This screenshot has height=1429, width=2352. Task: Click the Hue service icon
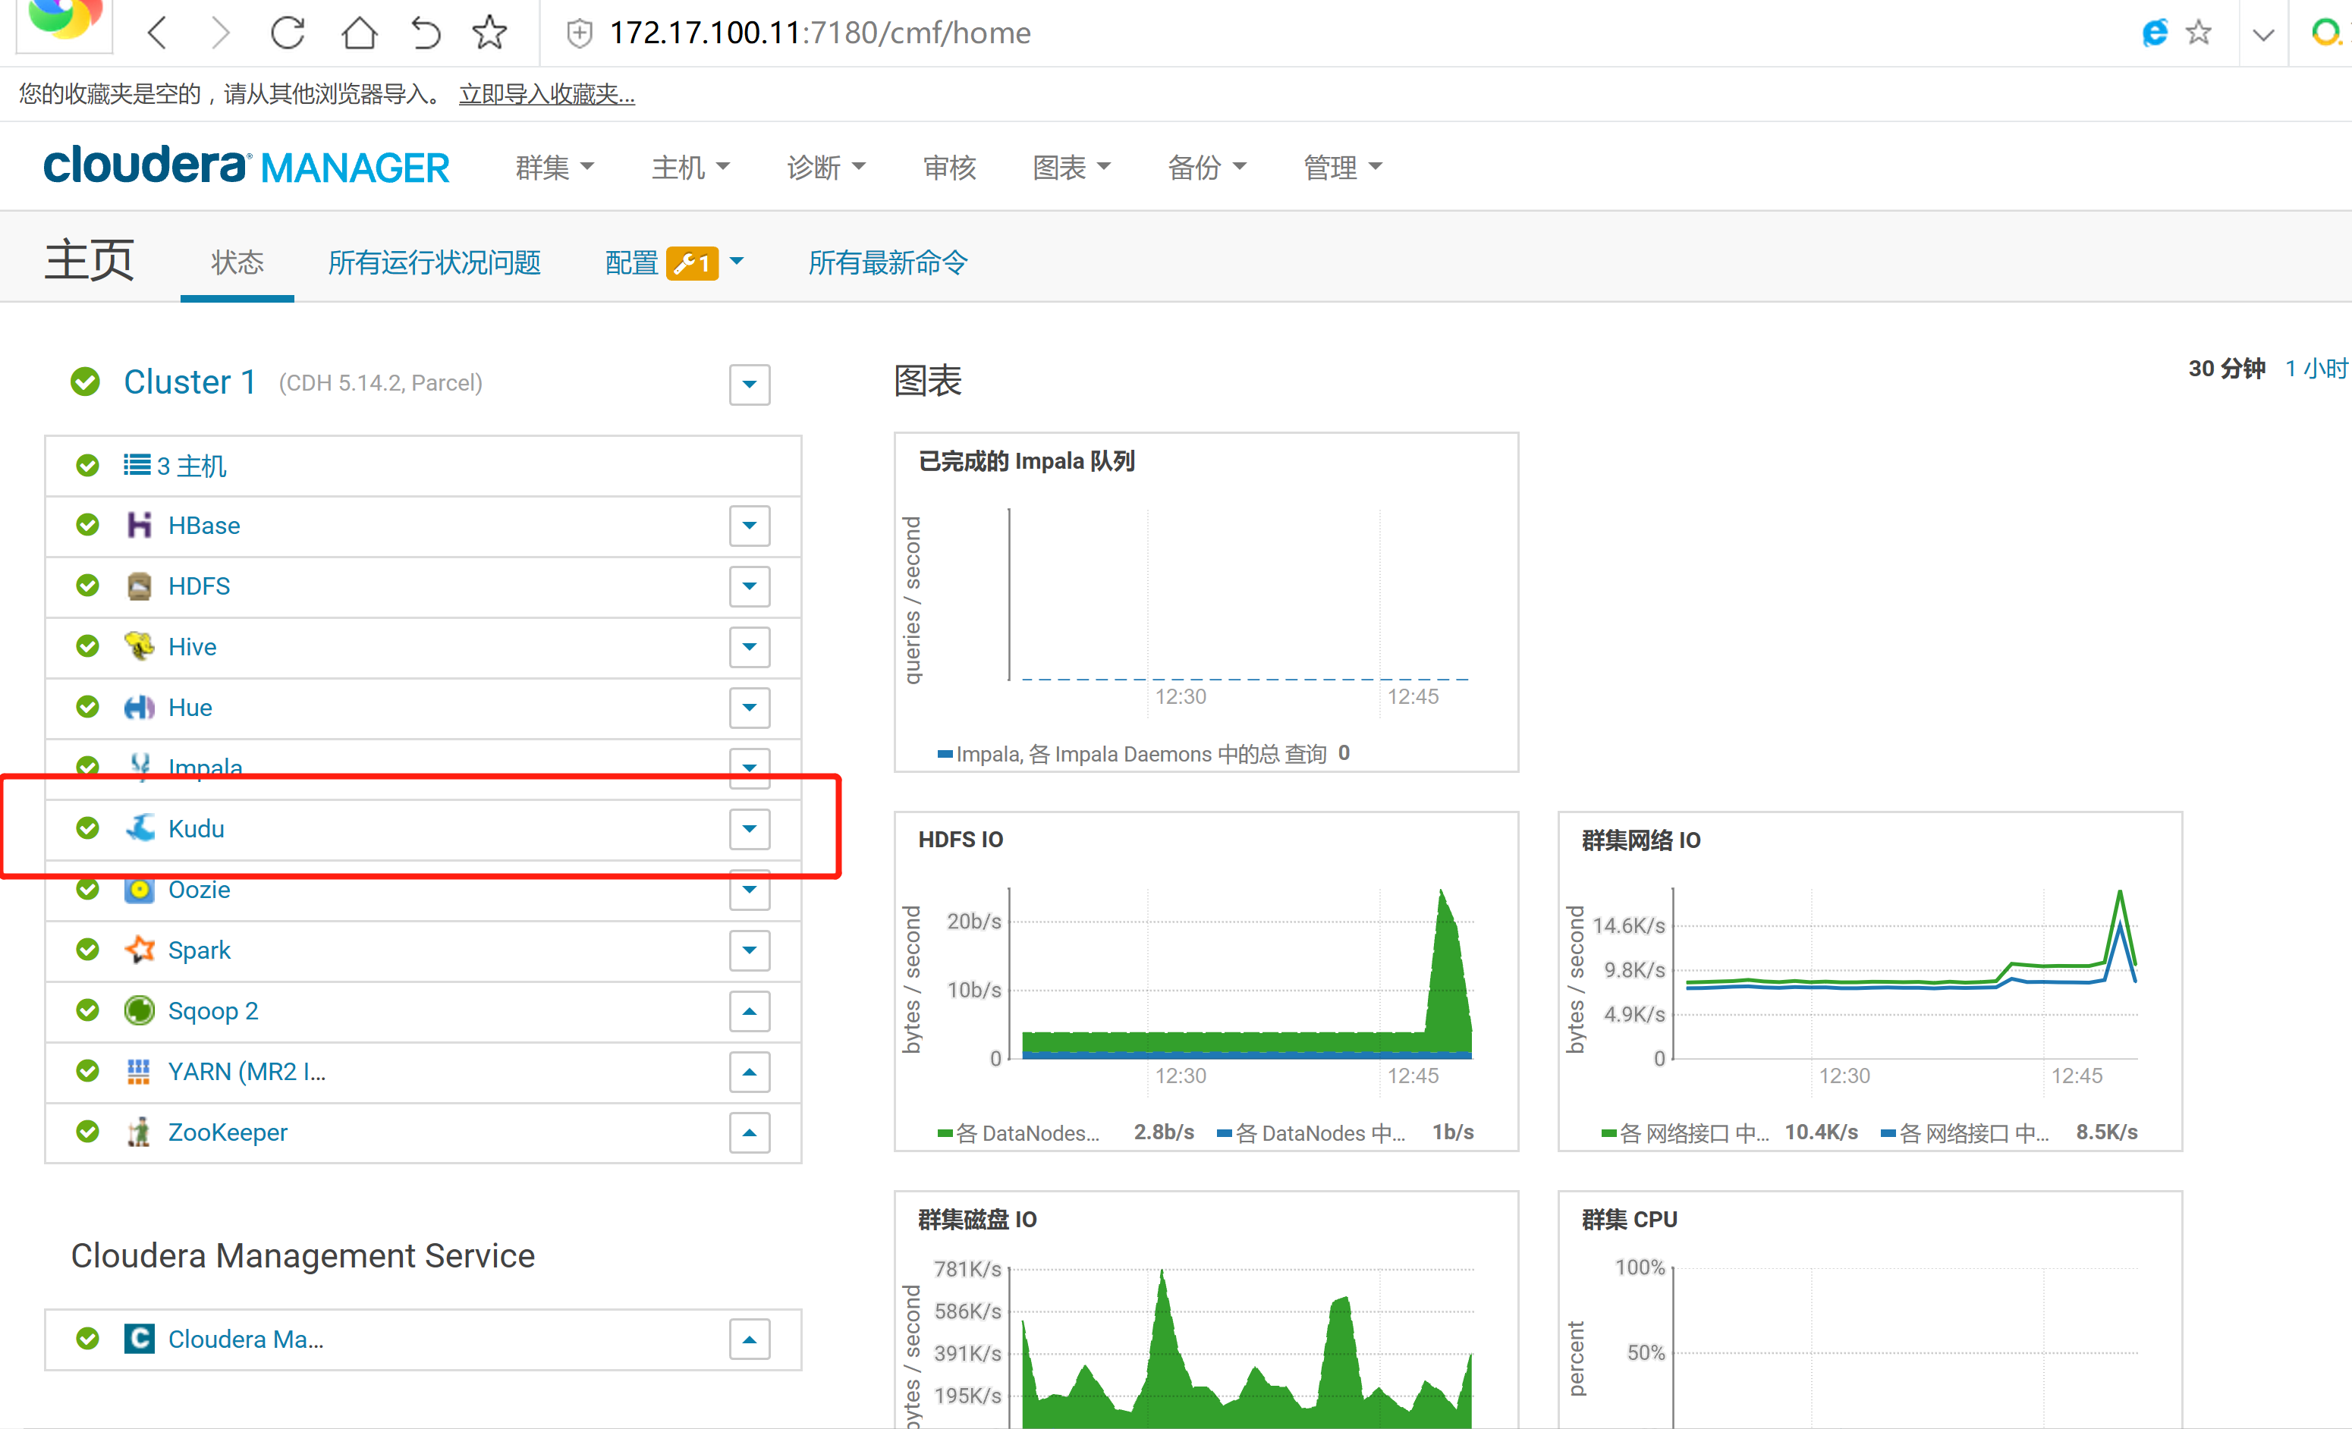click(x=140, y=708)
